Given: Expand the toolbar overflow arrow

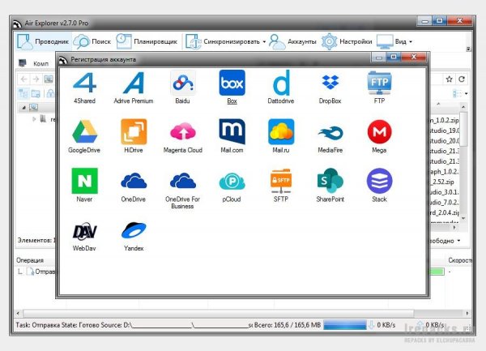Looking at the screenshot, I should (x=468, y=49).
